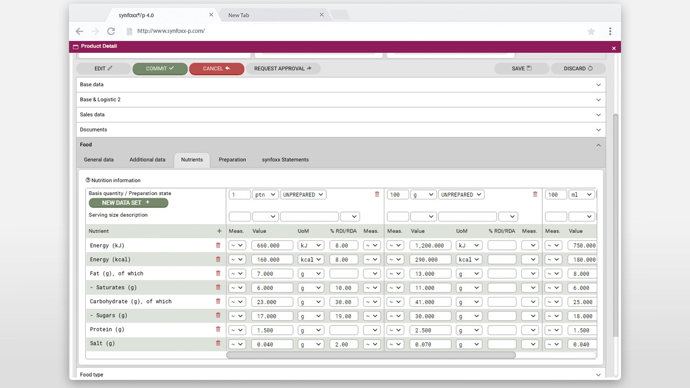Switch to the General data tab
690x388 pixels.
click(x=99, y=160)
